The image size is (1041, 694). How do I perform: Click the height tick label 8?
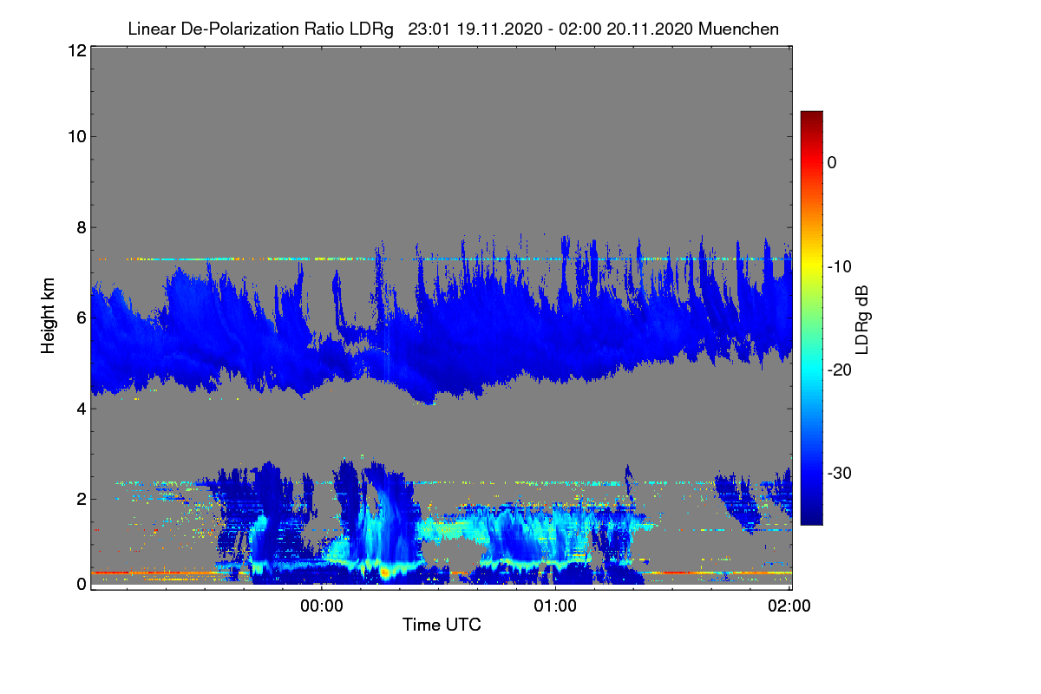coord(82,227)
